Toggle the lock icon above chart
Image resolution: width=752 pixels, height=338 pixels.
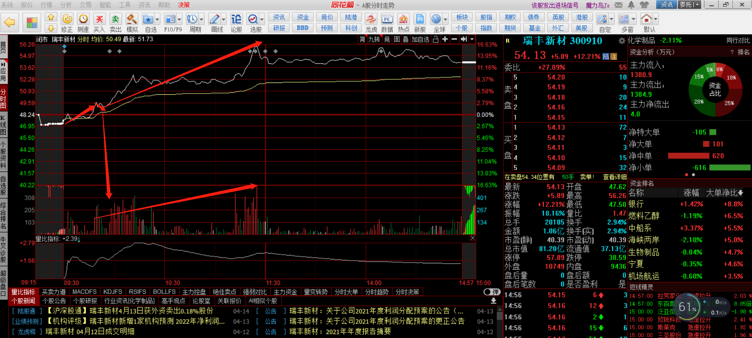(435, 39)
